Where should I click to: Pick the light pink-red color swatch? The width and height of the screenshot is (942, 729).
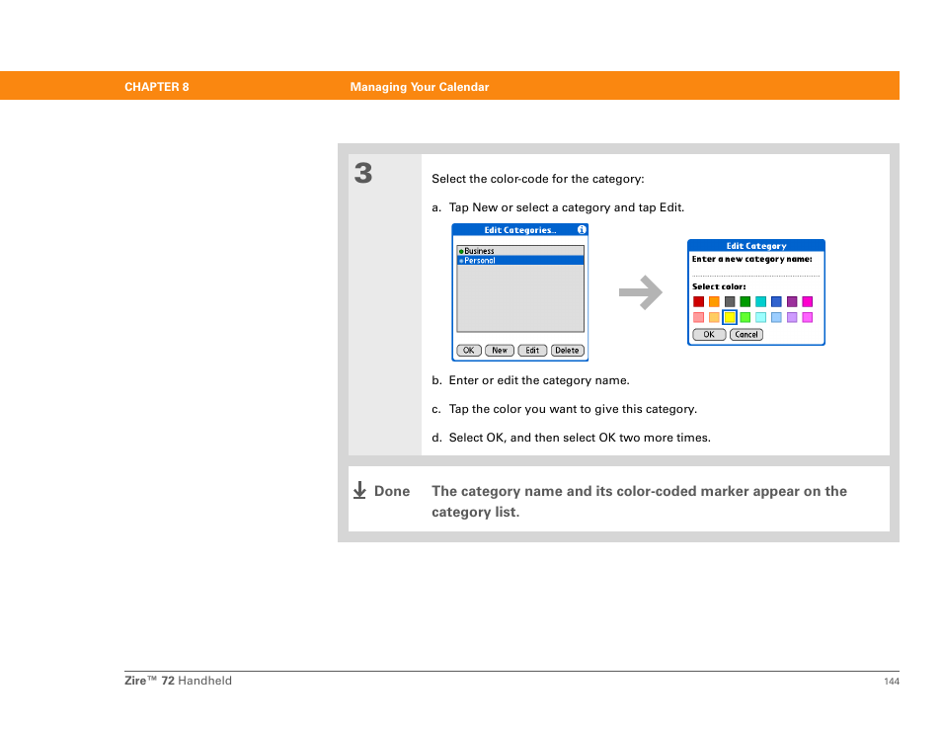tap(698, 317)
